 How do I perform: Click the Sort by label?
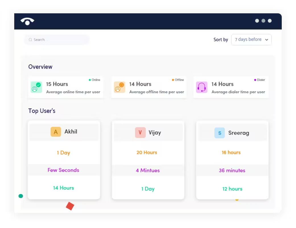tap(221, 40)
